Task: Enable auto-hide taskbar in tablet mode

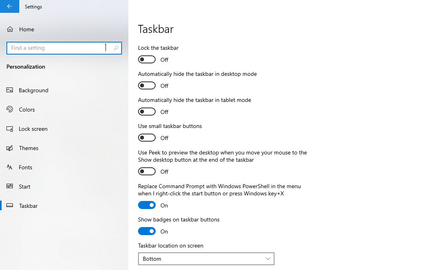Action: tap(147, 112)
